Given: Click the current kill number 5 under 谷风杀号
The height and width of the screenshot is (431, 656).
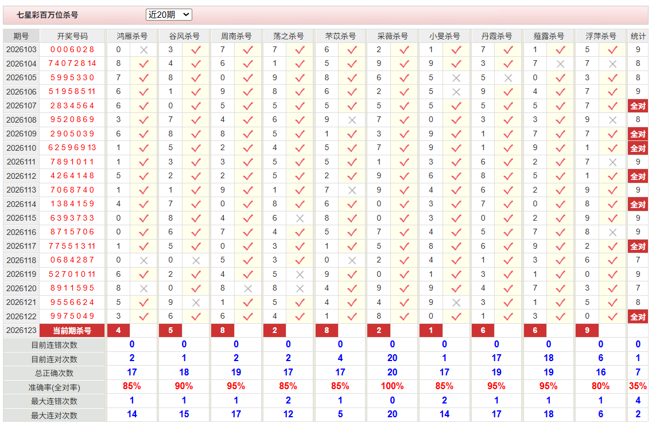Looking at the screenshot, I should point(170,331).
